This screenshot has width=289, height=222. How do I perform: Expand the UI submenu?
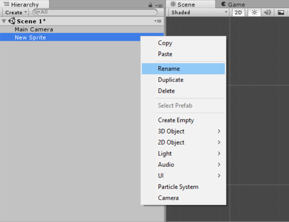point(183,176)
